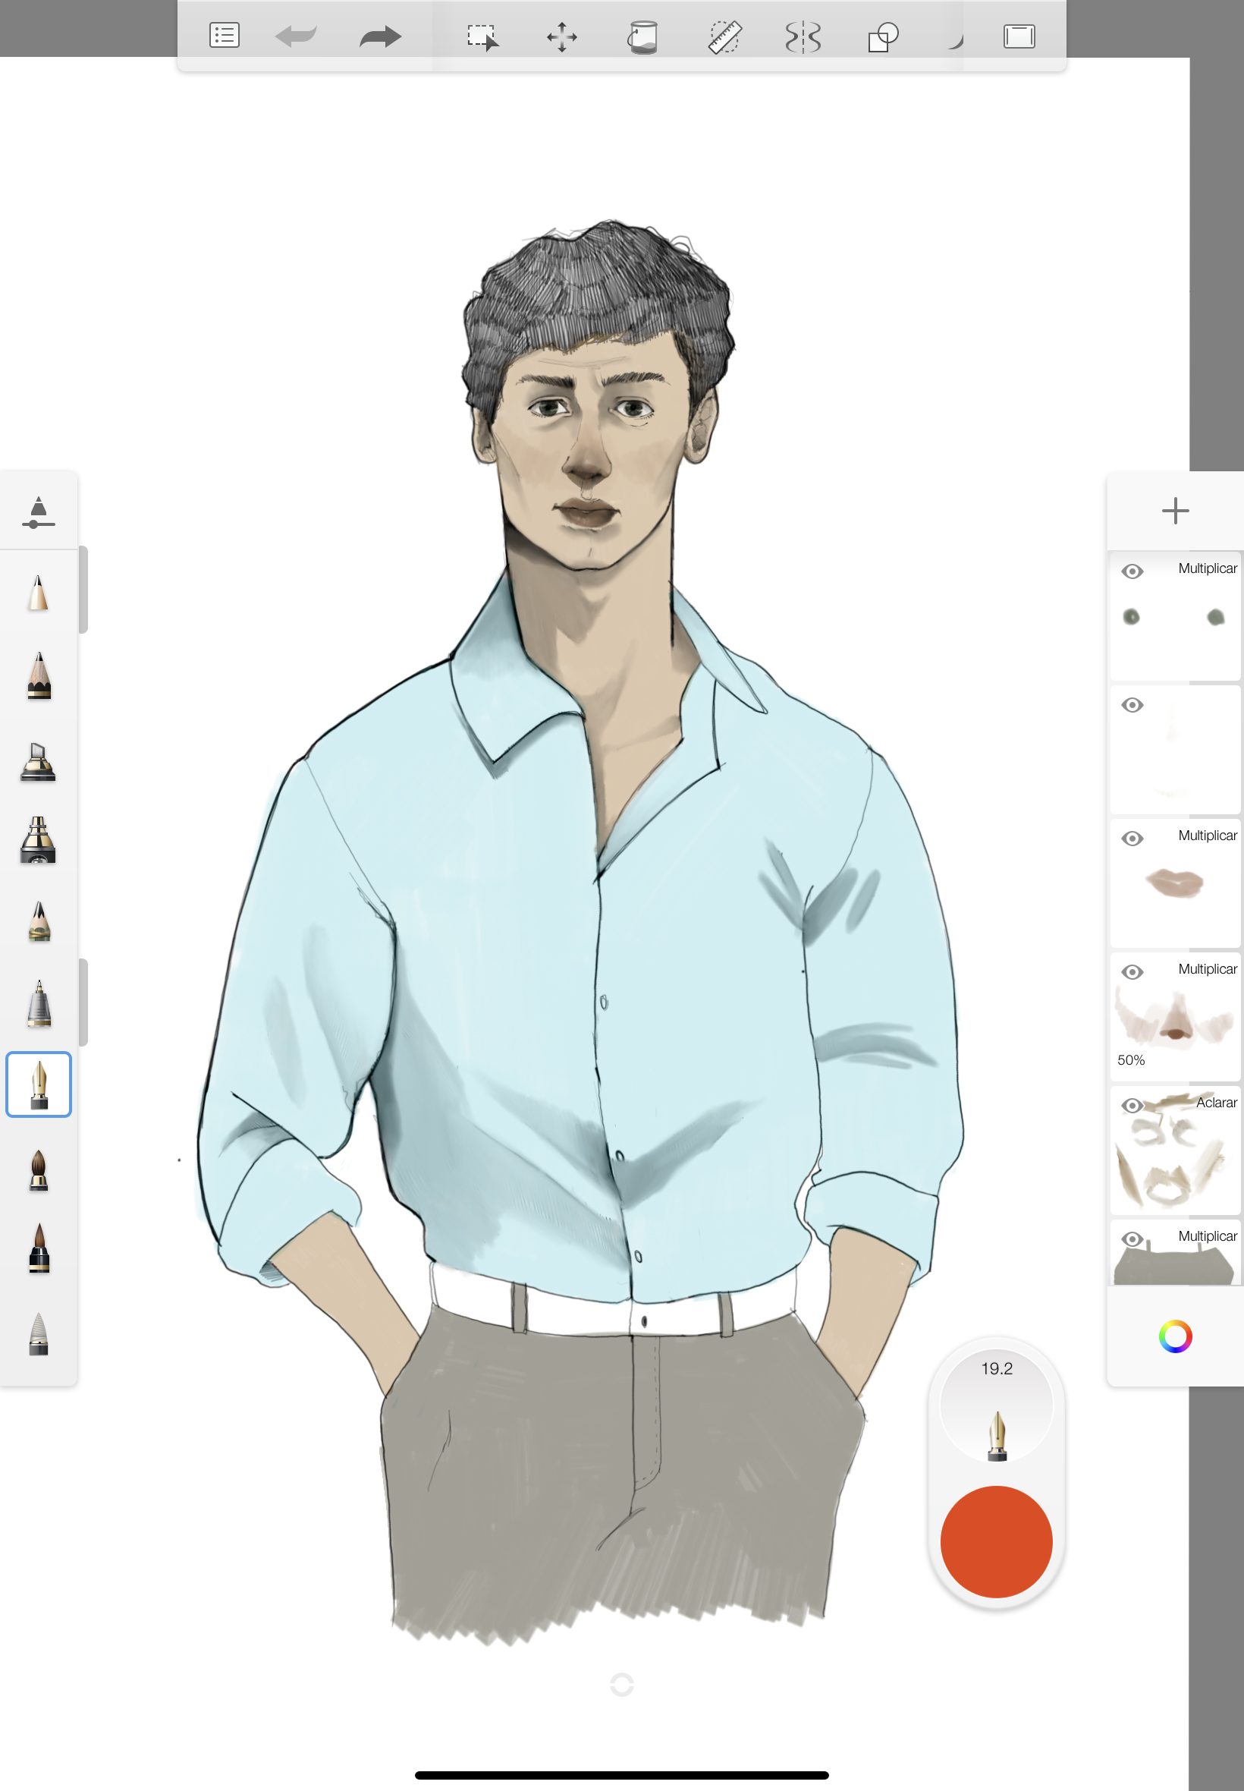Tap the lower gray opacity slider handle
The width and height of the screenshot is (1244, 1791).
83,1002
